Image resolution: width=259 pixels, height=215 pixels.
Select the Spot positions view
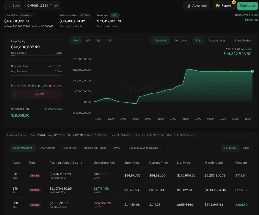click(246, 148)
